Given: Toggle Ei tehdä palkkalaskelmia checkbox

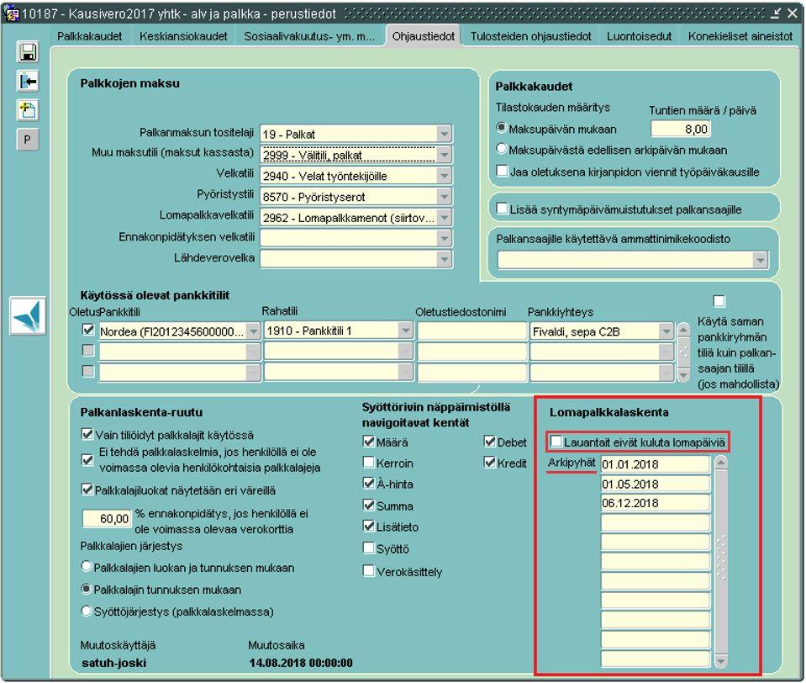Looking at the screenshot, I should coord(87,459).
